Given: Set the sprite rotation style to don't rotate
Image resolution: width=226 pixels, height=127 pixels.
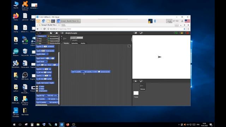Looking at the screenshot, I should 62,41.
